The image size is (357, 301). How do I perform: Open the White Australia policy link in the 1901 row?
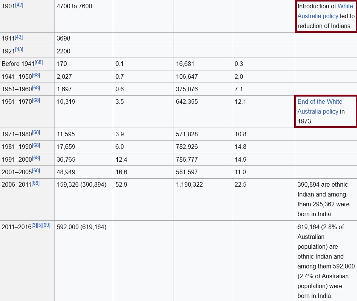(326, 11)
